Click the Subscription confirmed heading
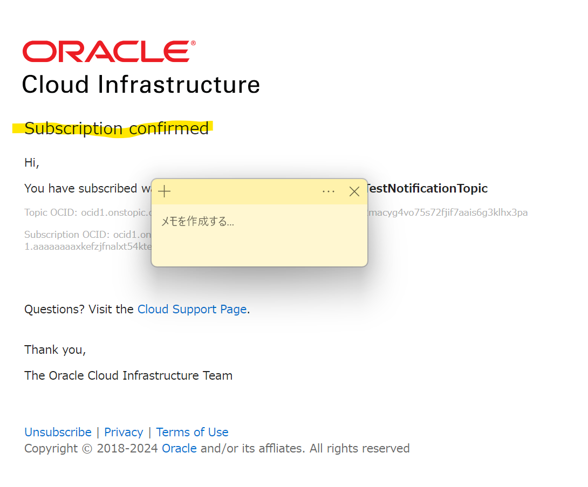Image resolution: width=588 pixels, height=487 pixels. click(x=116, y=128)
